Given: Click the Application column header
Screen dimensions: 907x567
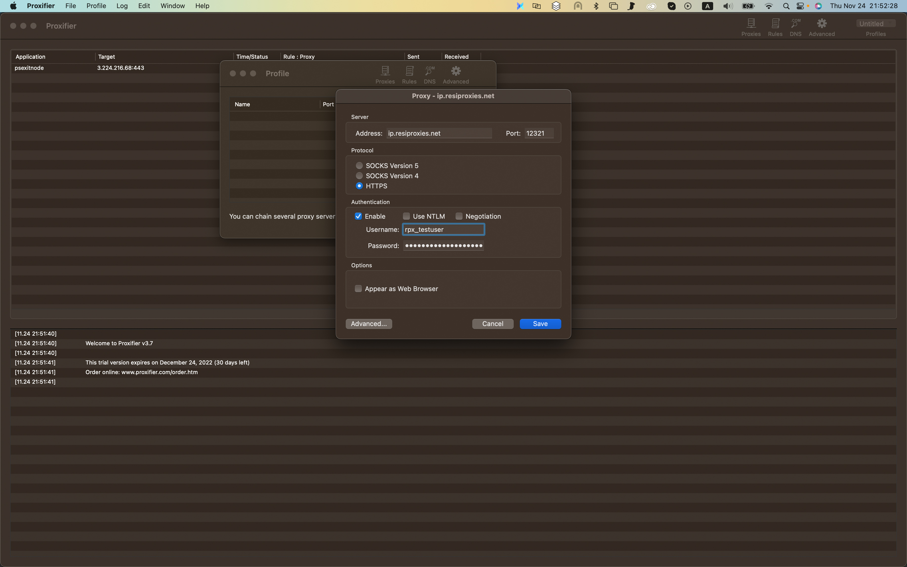Looking at the screenshot, I should pyautogui.click(x=53, y=57).
